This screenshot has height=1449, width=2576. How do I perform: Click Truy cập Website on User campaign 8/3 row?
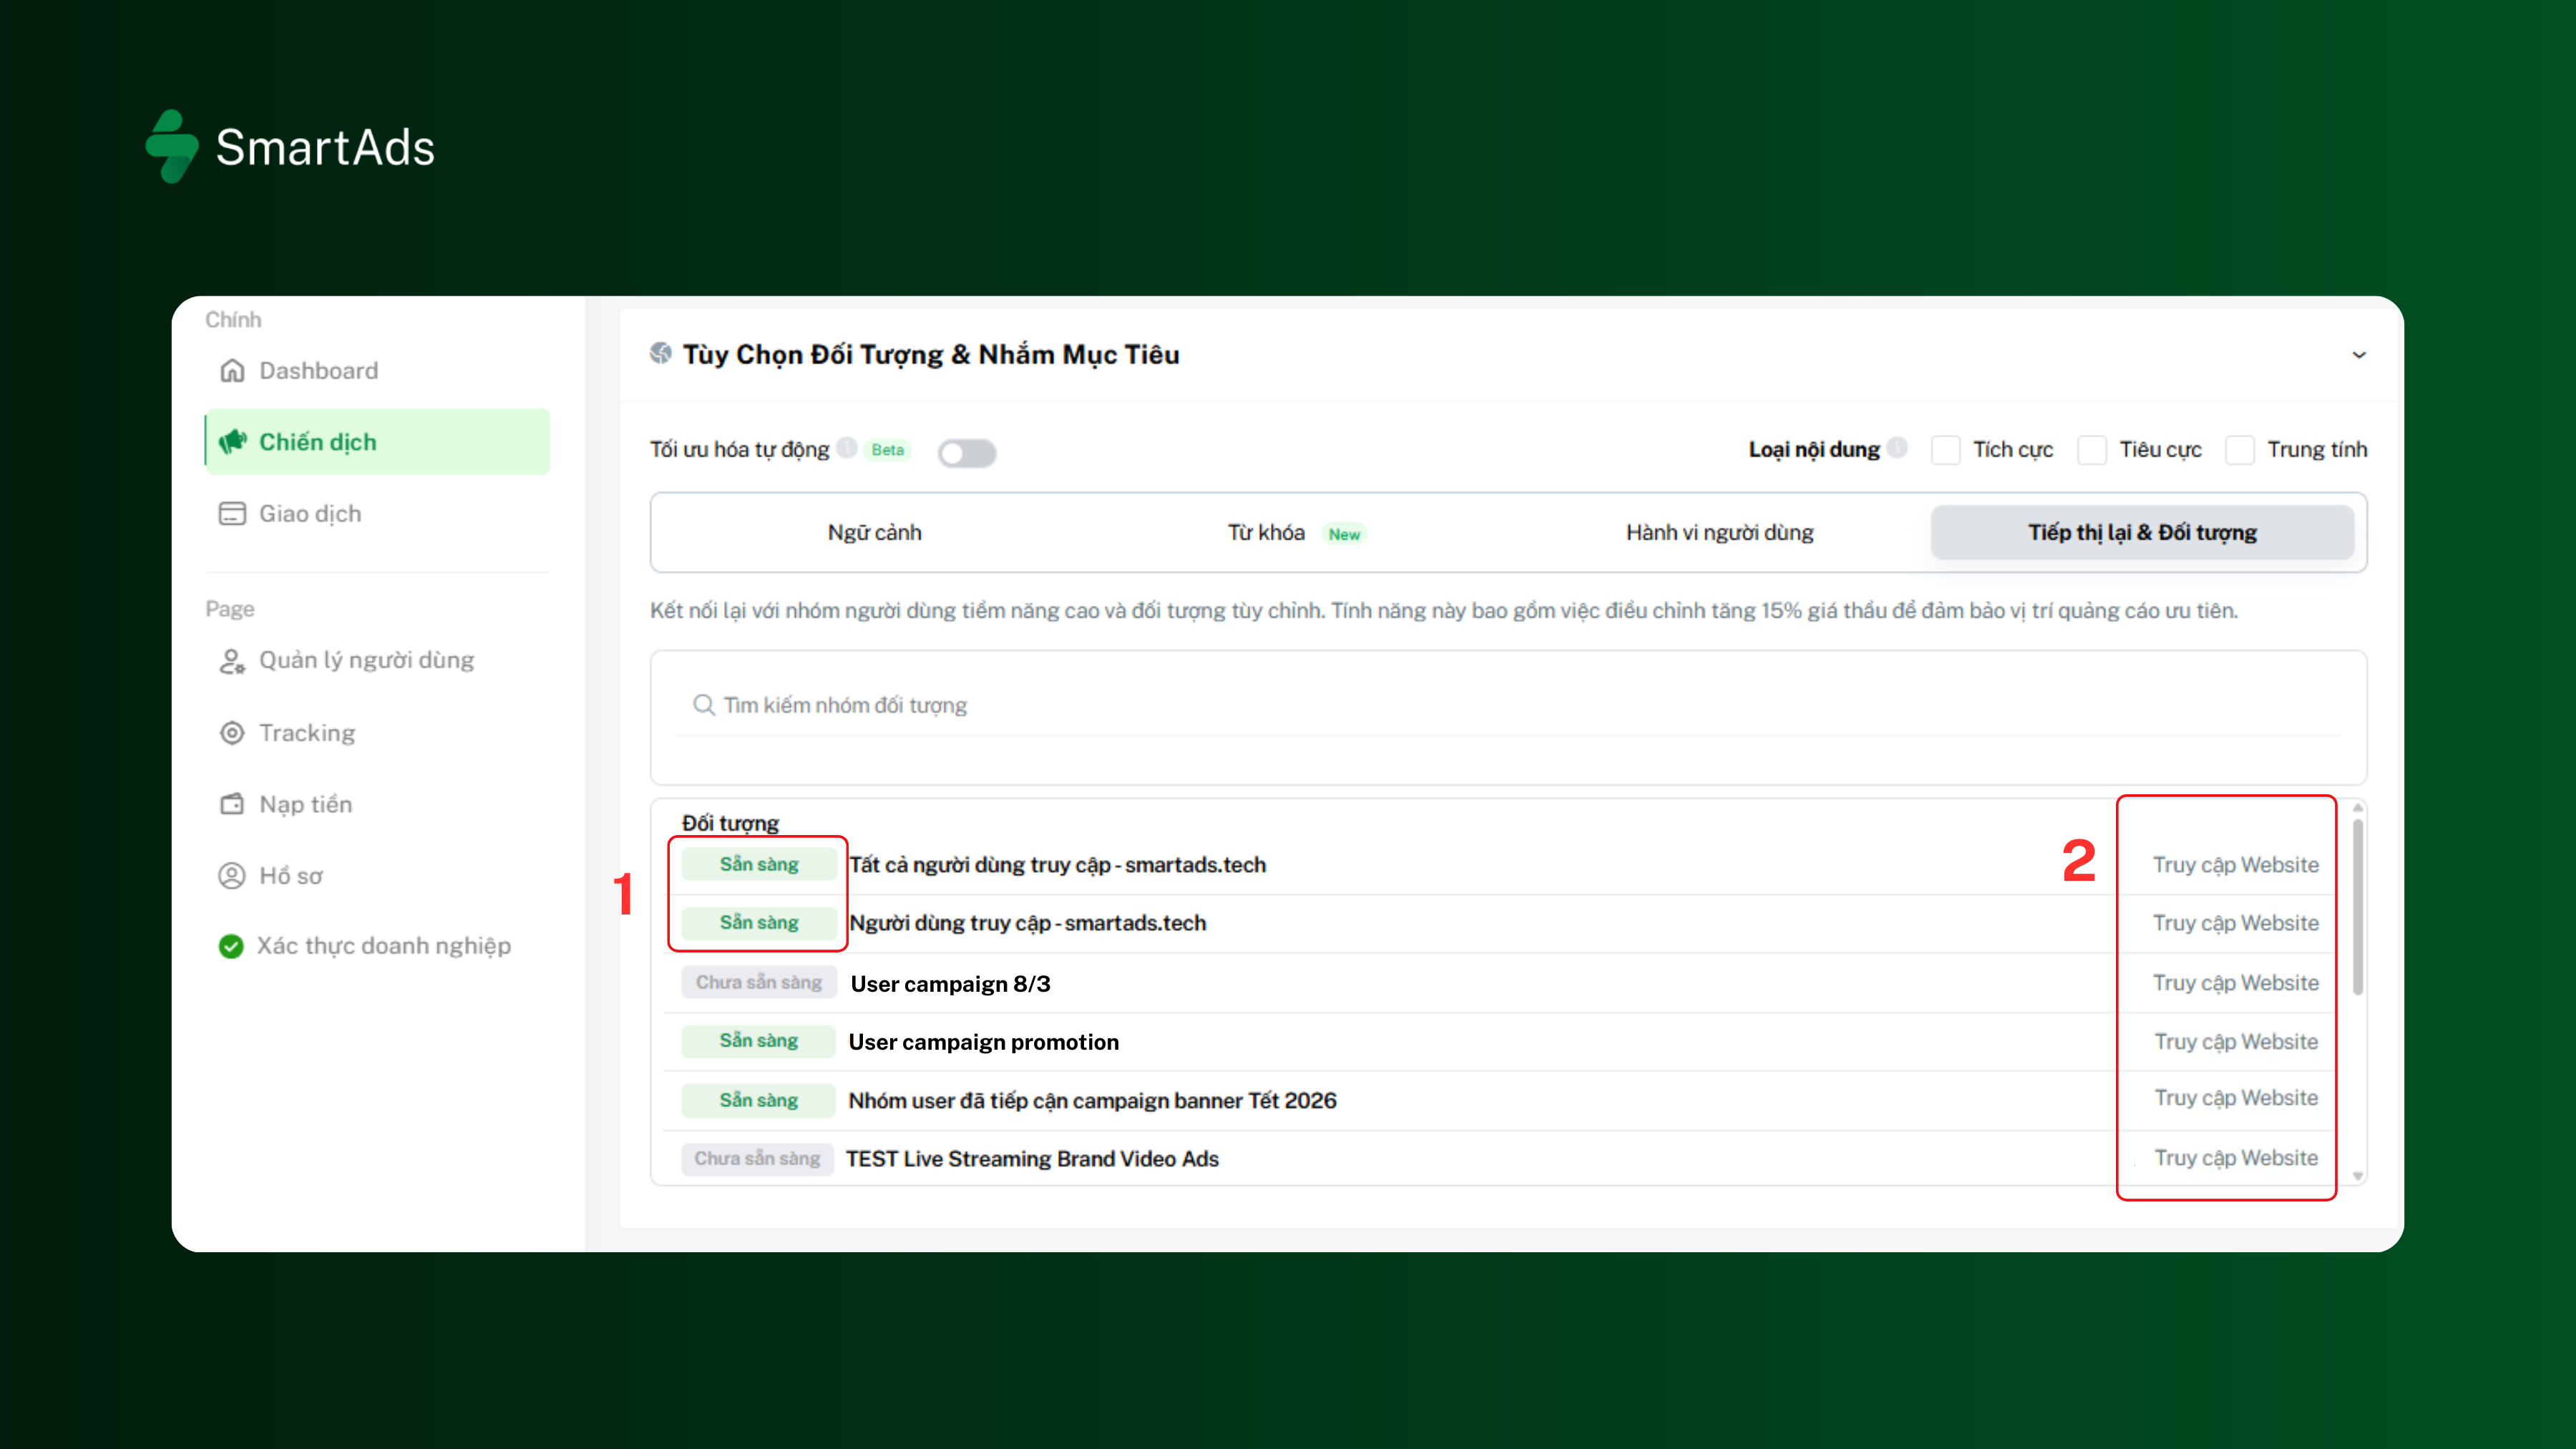(2236, 983)
